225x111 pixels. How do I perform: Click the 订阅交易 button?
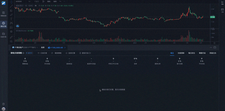(42, 53)
